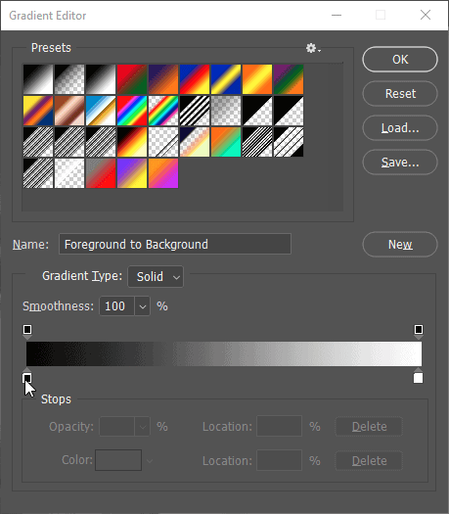Viewport: 449px width, 514px height.
Task: Pick the orange-yellow-orange gradient preset
Action: 257,79
